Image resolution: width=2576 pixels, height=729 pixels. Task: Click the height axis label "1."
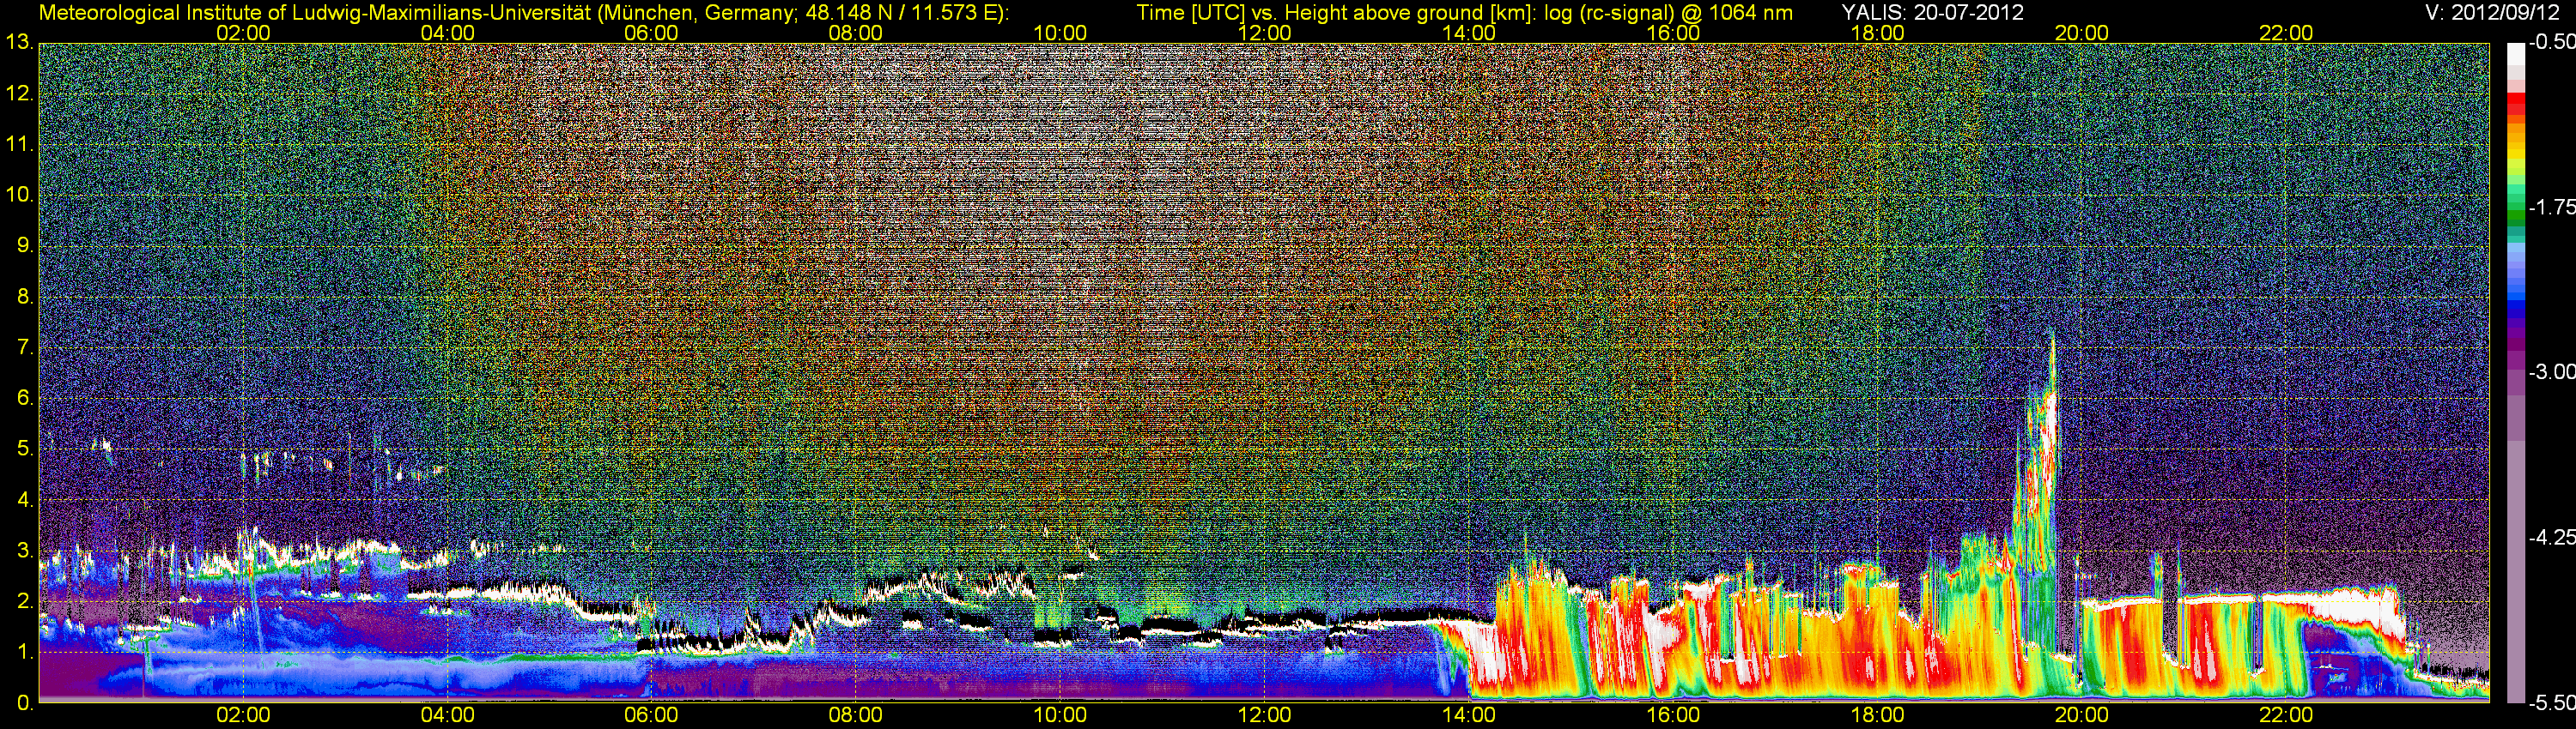point(24,652)
